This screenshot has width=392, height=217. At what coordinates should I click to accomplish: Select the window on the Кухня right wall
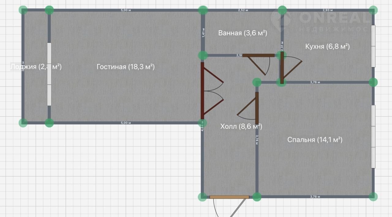[x=373, y=46]
